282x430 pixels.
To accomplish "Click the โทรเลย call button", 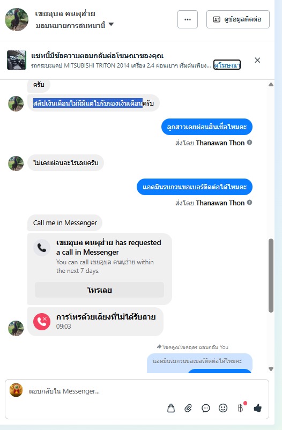I will [x=99, y=290].
